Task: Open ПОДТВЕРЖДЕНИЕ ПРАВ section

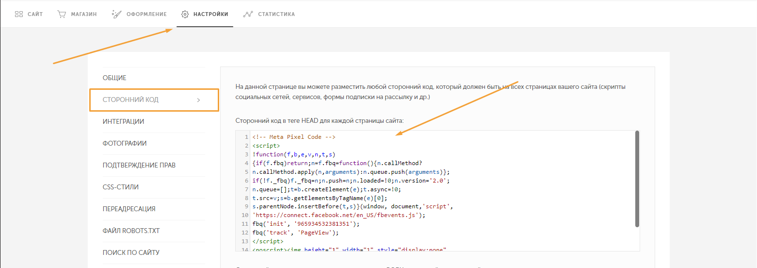Action: (x=139, y=165)
